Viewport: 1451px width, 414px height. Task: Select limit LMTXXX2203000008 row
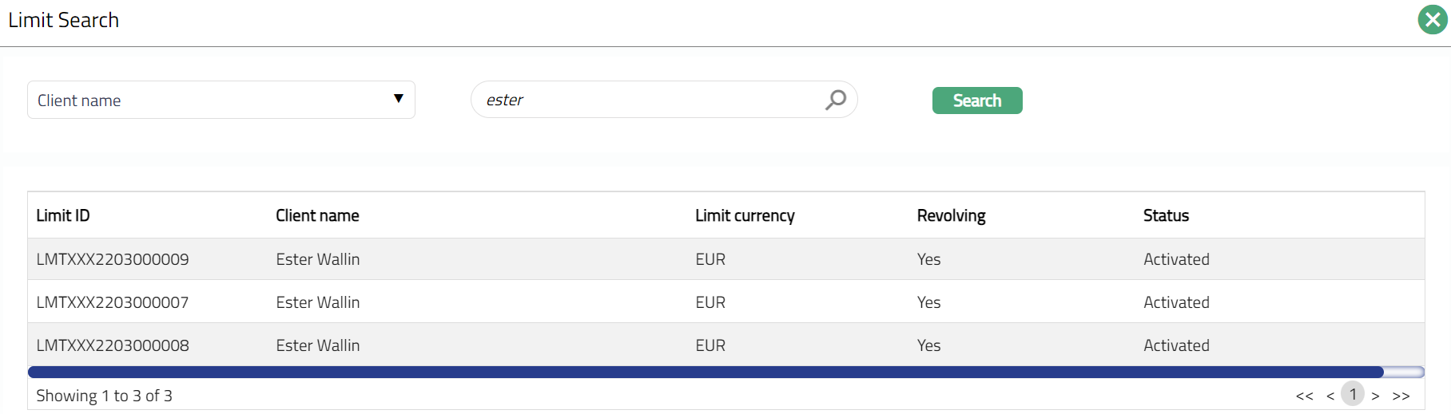113,345
